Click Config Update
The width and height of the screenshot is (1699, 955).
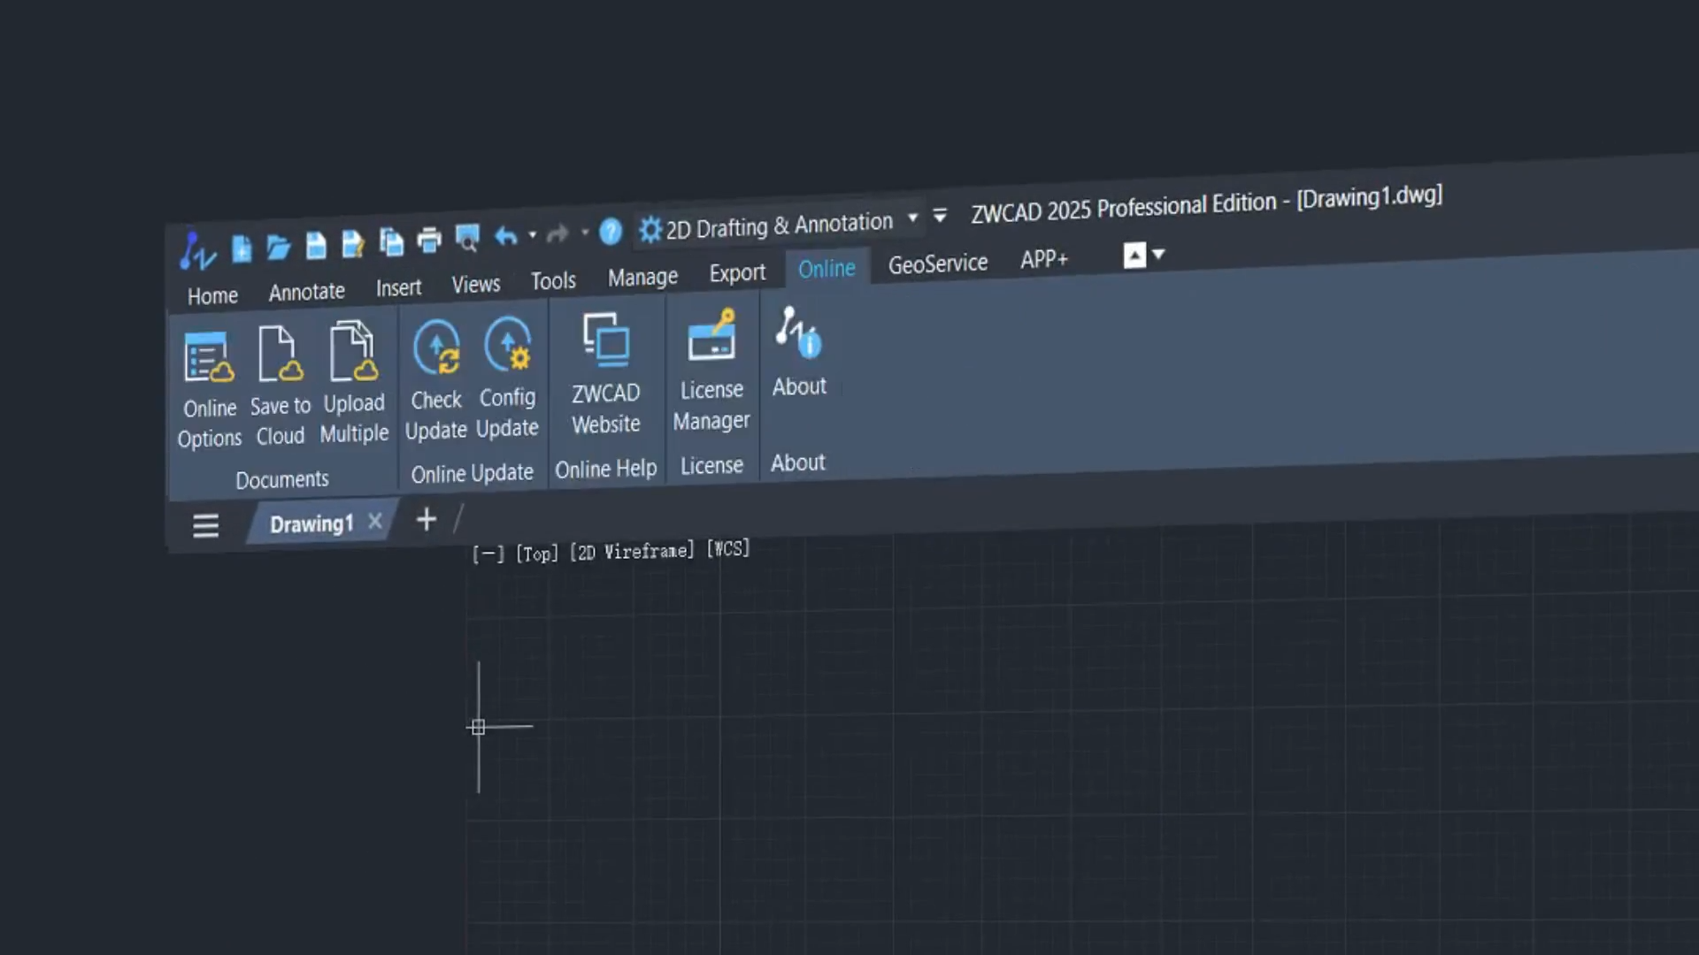pyautogui.click(x=507, y=378)
